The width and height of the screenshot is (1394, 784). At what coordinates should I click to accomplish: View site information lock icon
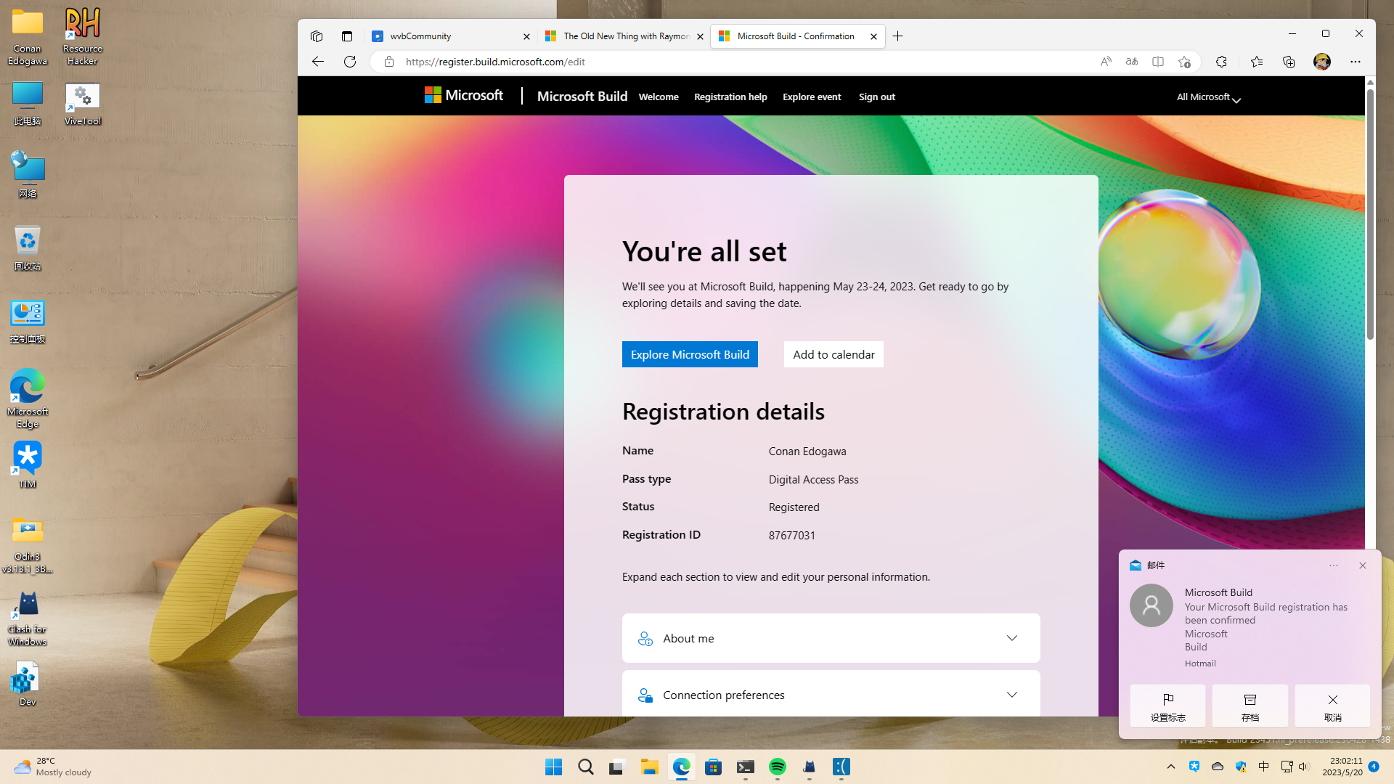click(x=389, y=62)
